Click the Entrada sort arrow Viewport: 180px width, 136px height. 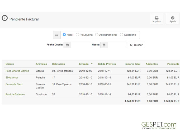92,64
